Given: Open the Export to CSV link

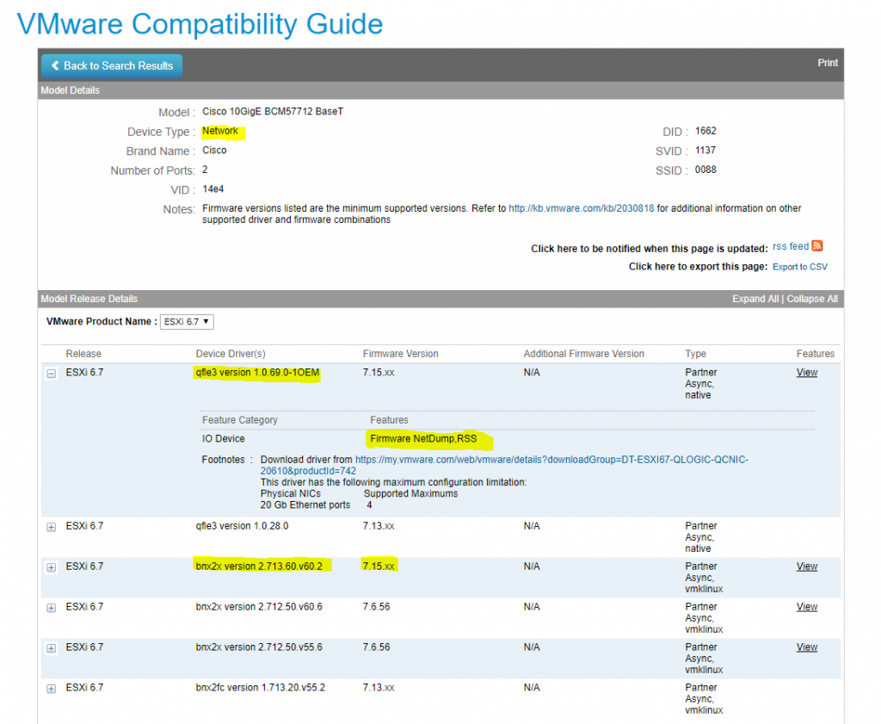Looking at the screenshot, I should point(799,266).
